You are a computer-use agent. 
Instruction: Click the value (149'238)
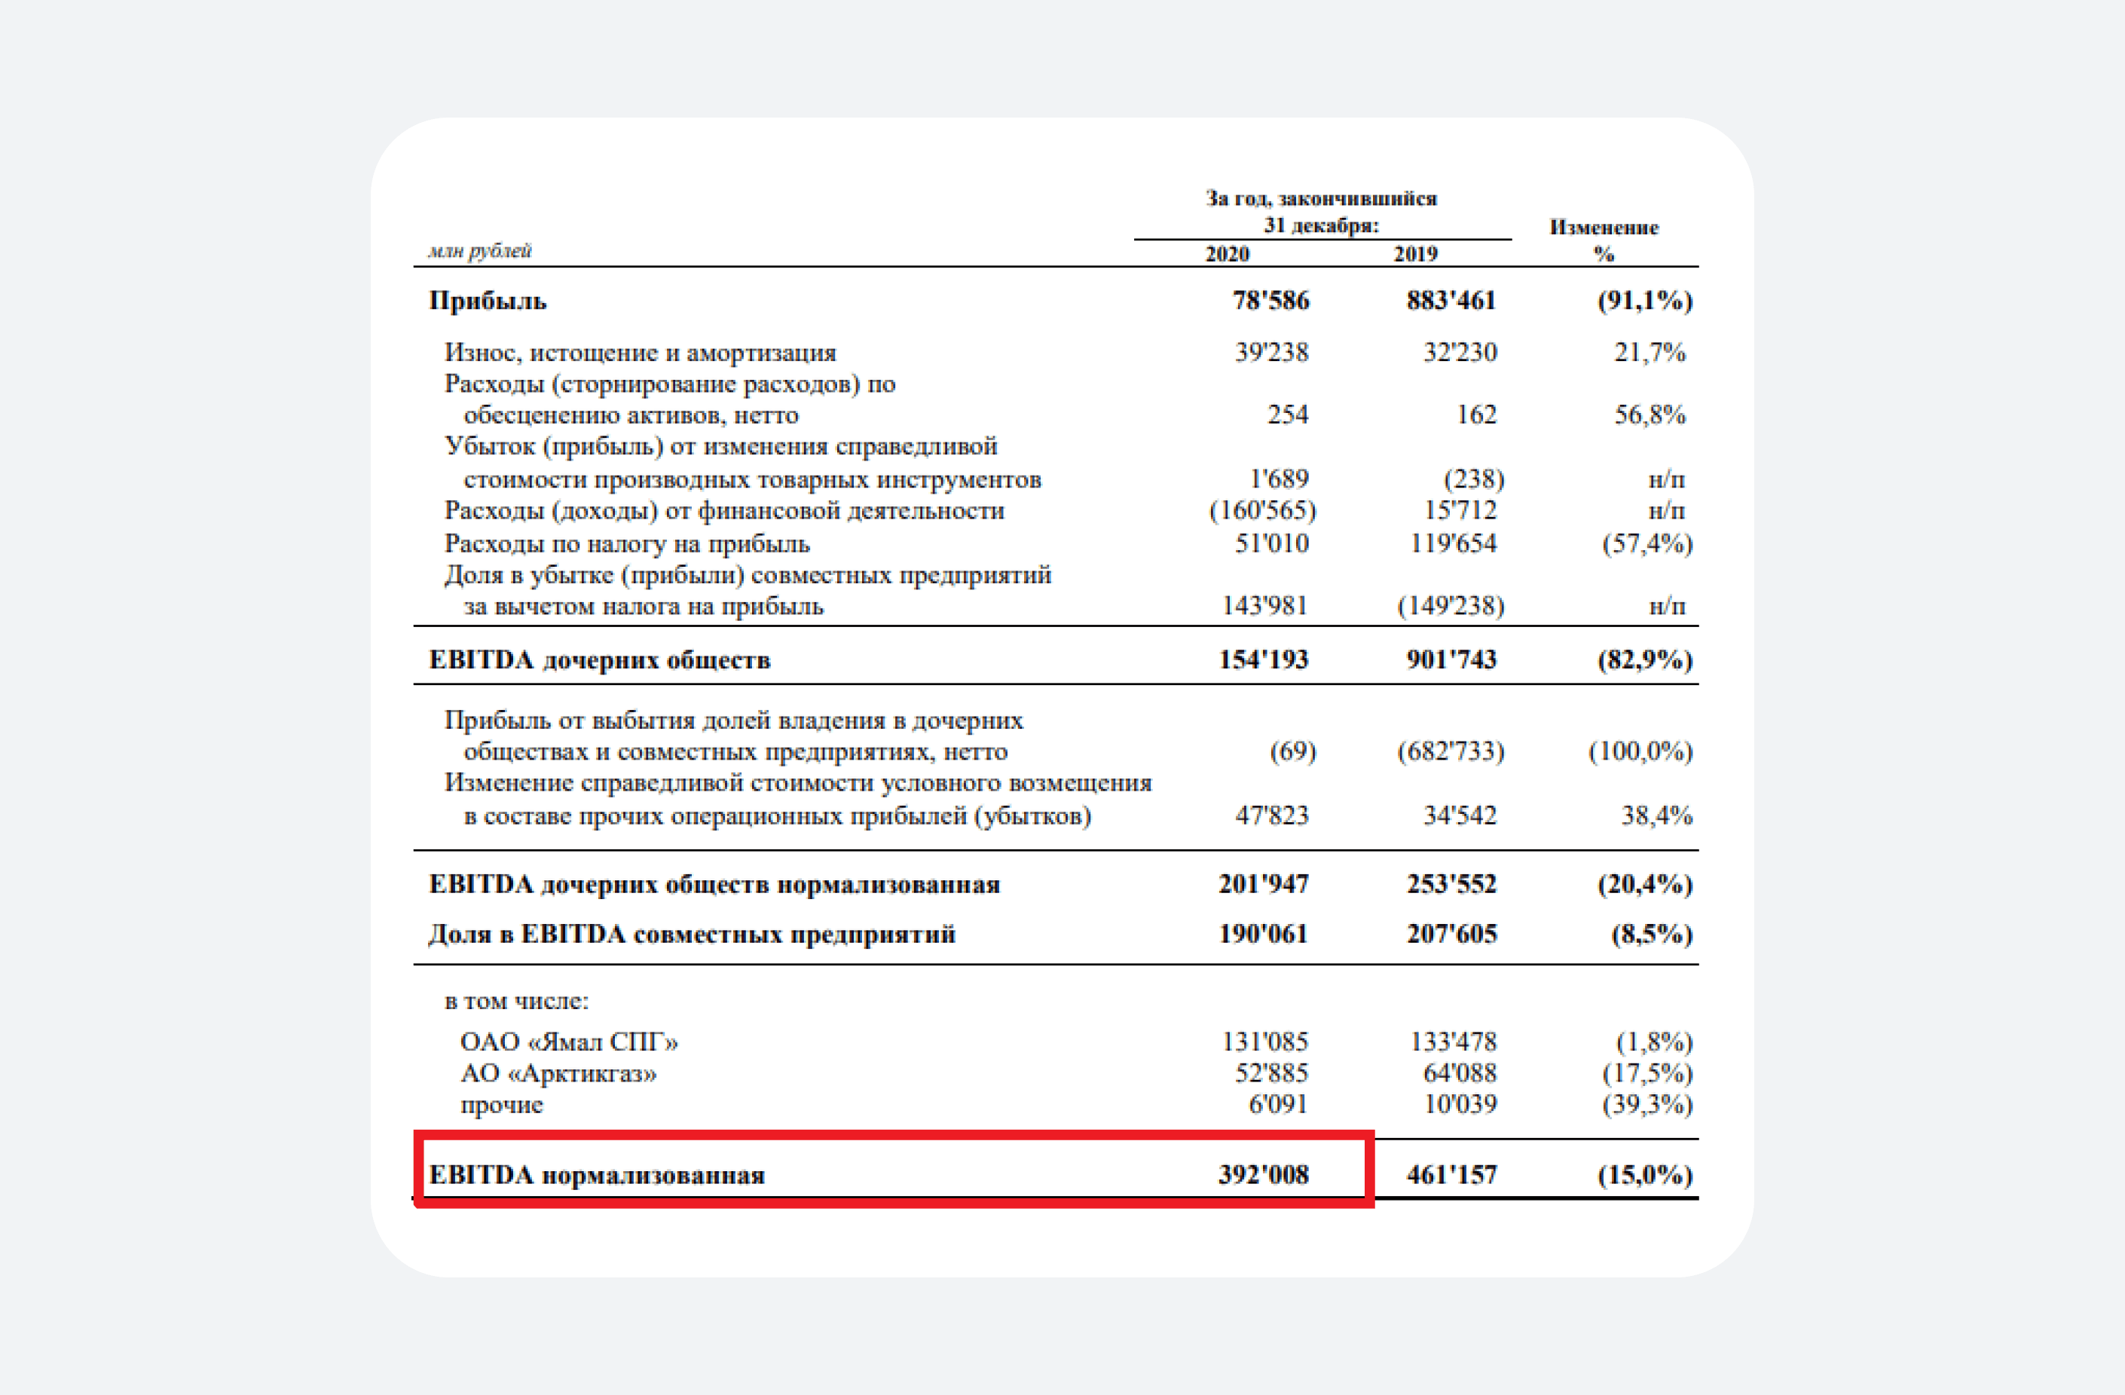pyautogui.click(x=1451, y=607)
